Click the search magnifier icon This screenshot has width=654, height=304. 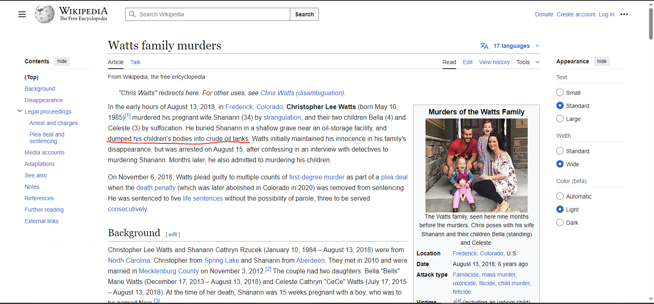(132, 14)
